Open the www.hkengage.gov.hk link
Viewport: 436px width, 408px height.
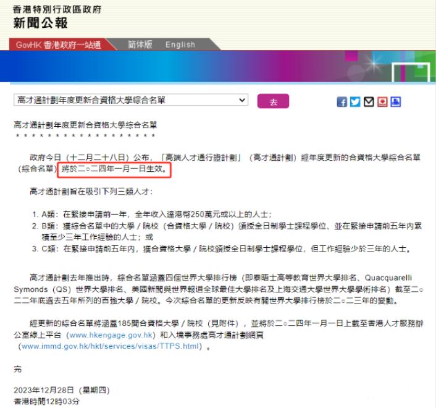click(111, 335)
